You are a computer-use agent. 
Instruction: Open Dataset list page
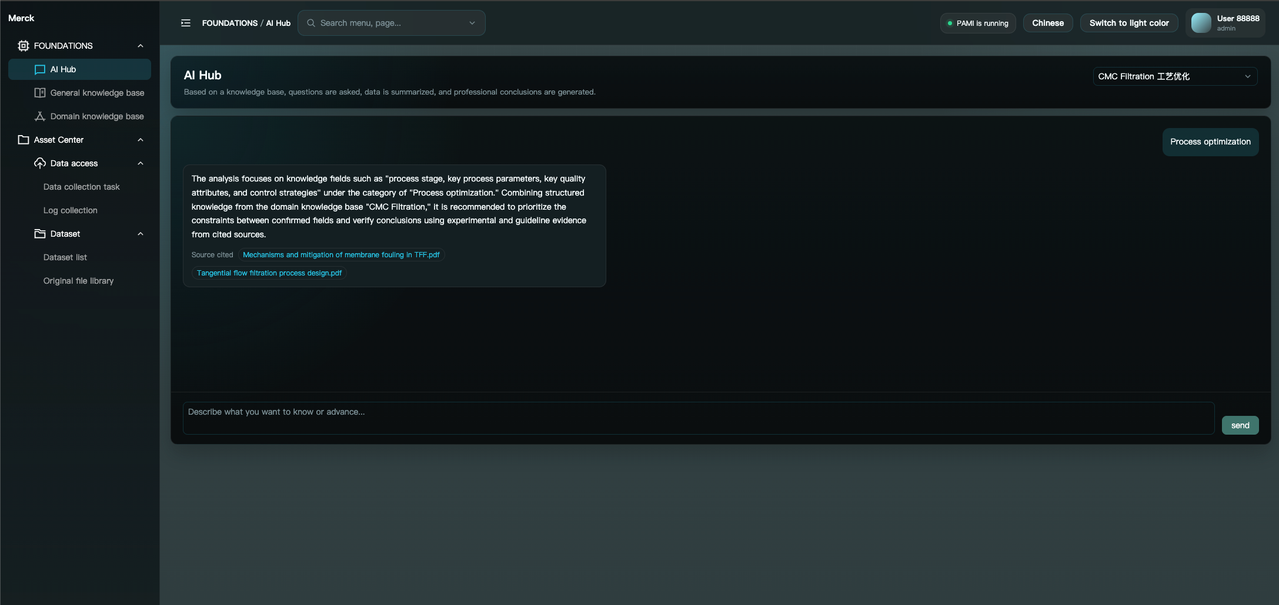click(65, 257)
